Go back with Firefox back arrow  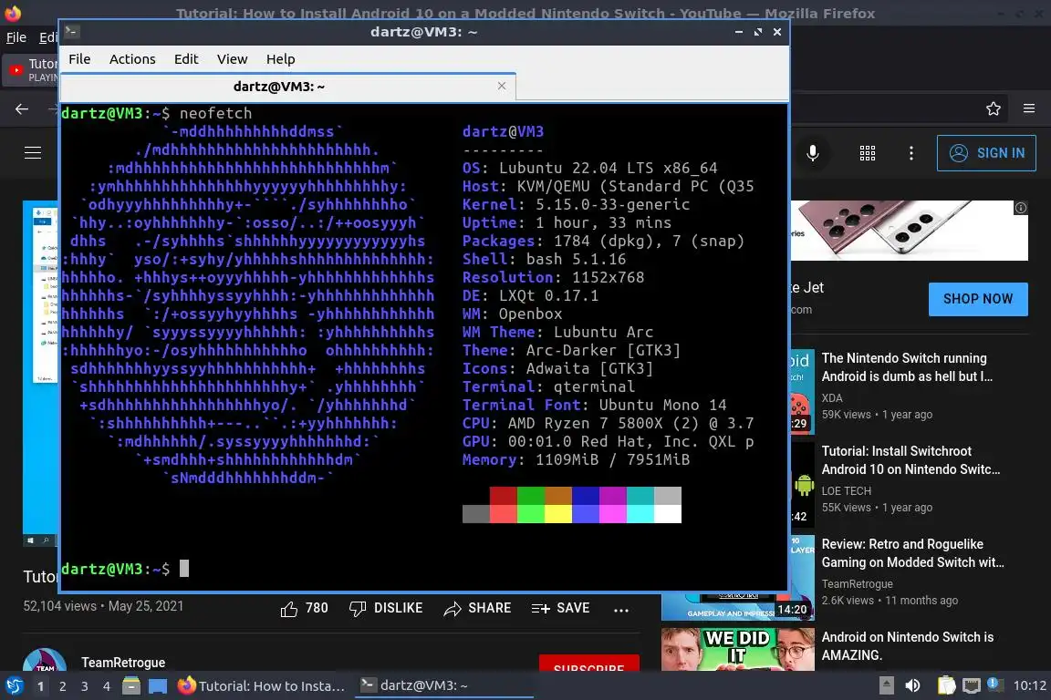click(x=22, y=108)
